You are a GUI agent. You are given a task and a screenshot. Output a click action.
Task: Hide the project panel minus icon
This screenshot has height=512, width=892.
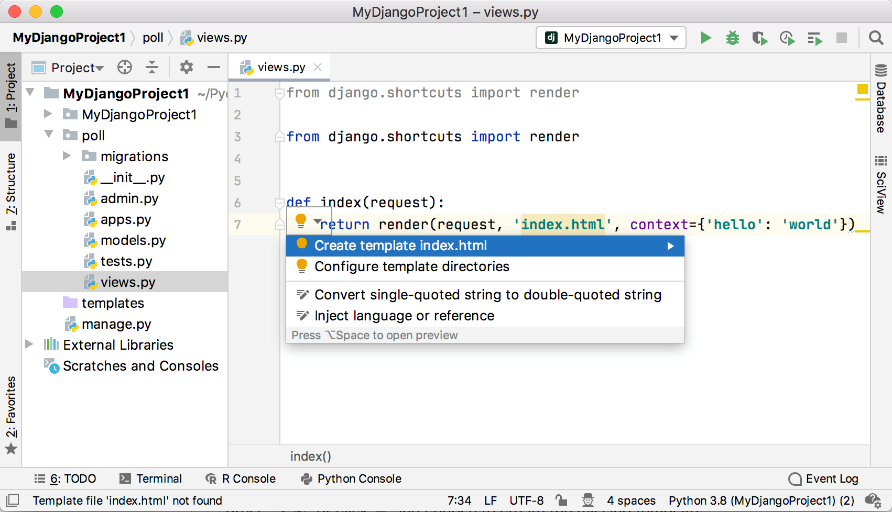[213, 67]
